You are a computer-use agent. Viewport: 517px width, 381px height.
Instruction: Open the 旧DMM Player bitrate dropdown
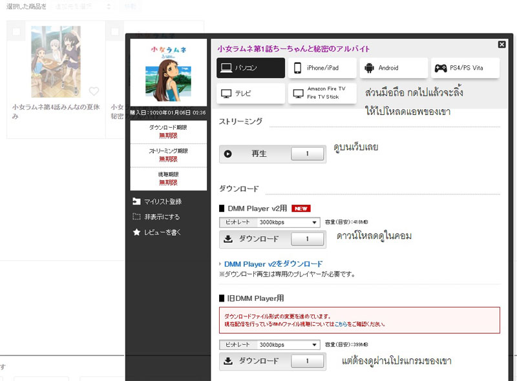(x=269, y=345)
